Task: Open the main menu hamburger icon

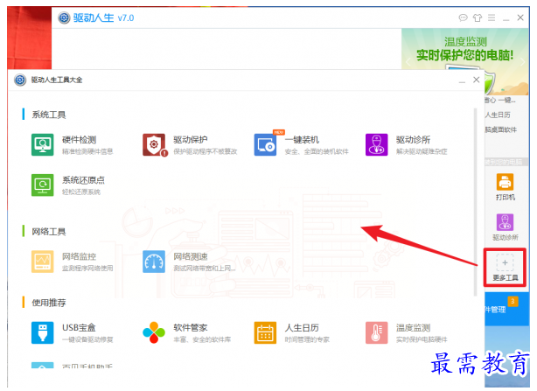Action: (x=492, y=17)
